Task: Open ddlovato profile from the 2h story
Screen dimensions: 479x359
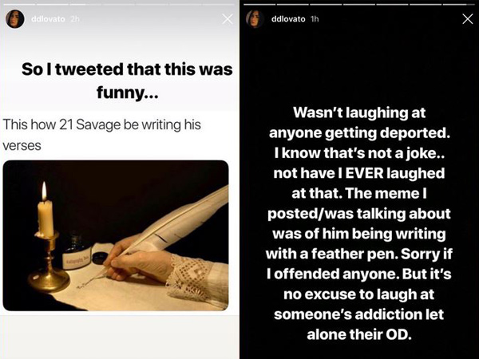Action: click(46, 19)
